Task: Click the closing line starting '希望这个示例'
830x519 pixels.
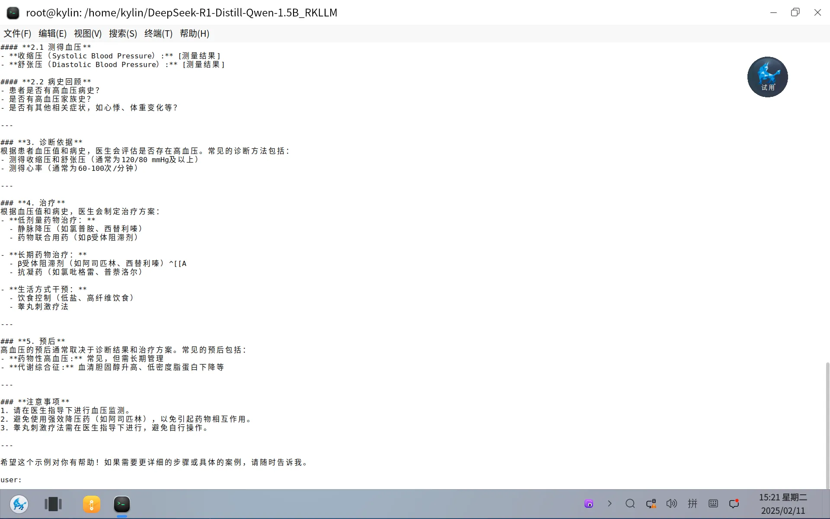Action: pyautogui.click(x=154, y=462)
